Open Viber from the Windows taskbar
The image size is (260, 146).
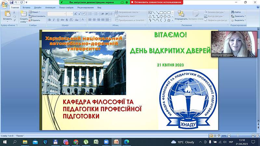[66, 142]
